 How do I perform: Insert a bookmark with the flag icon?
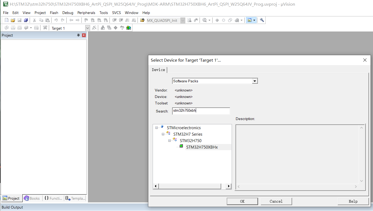click(86, 20)
